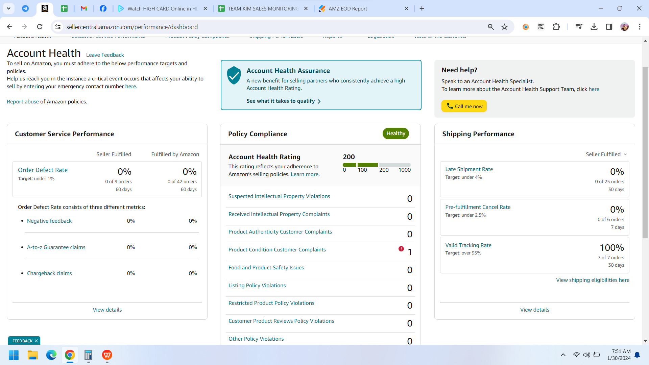
Task: Open the Chrome extensions puzzle icon
Action: tap(556, 27)
